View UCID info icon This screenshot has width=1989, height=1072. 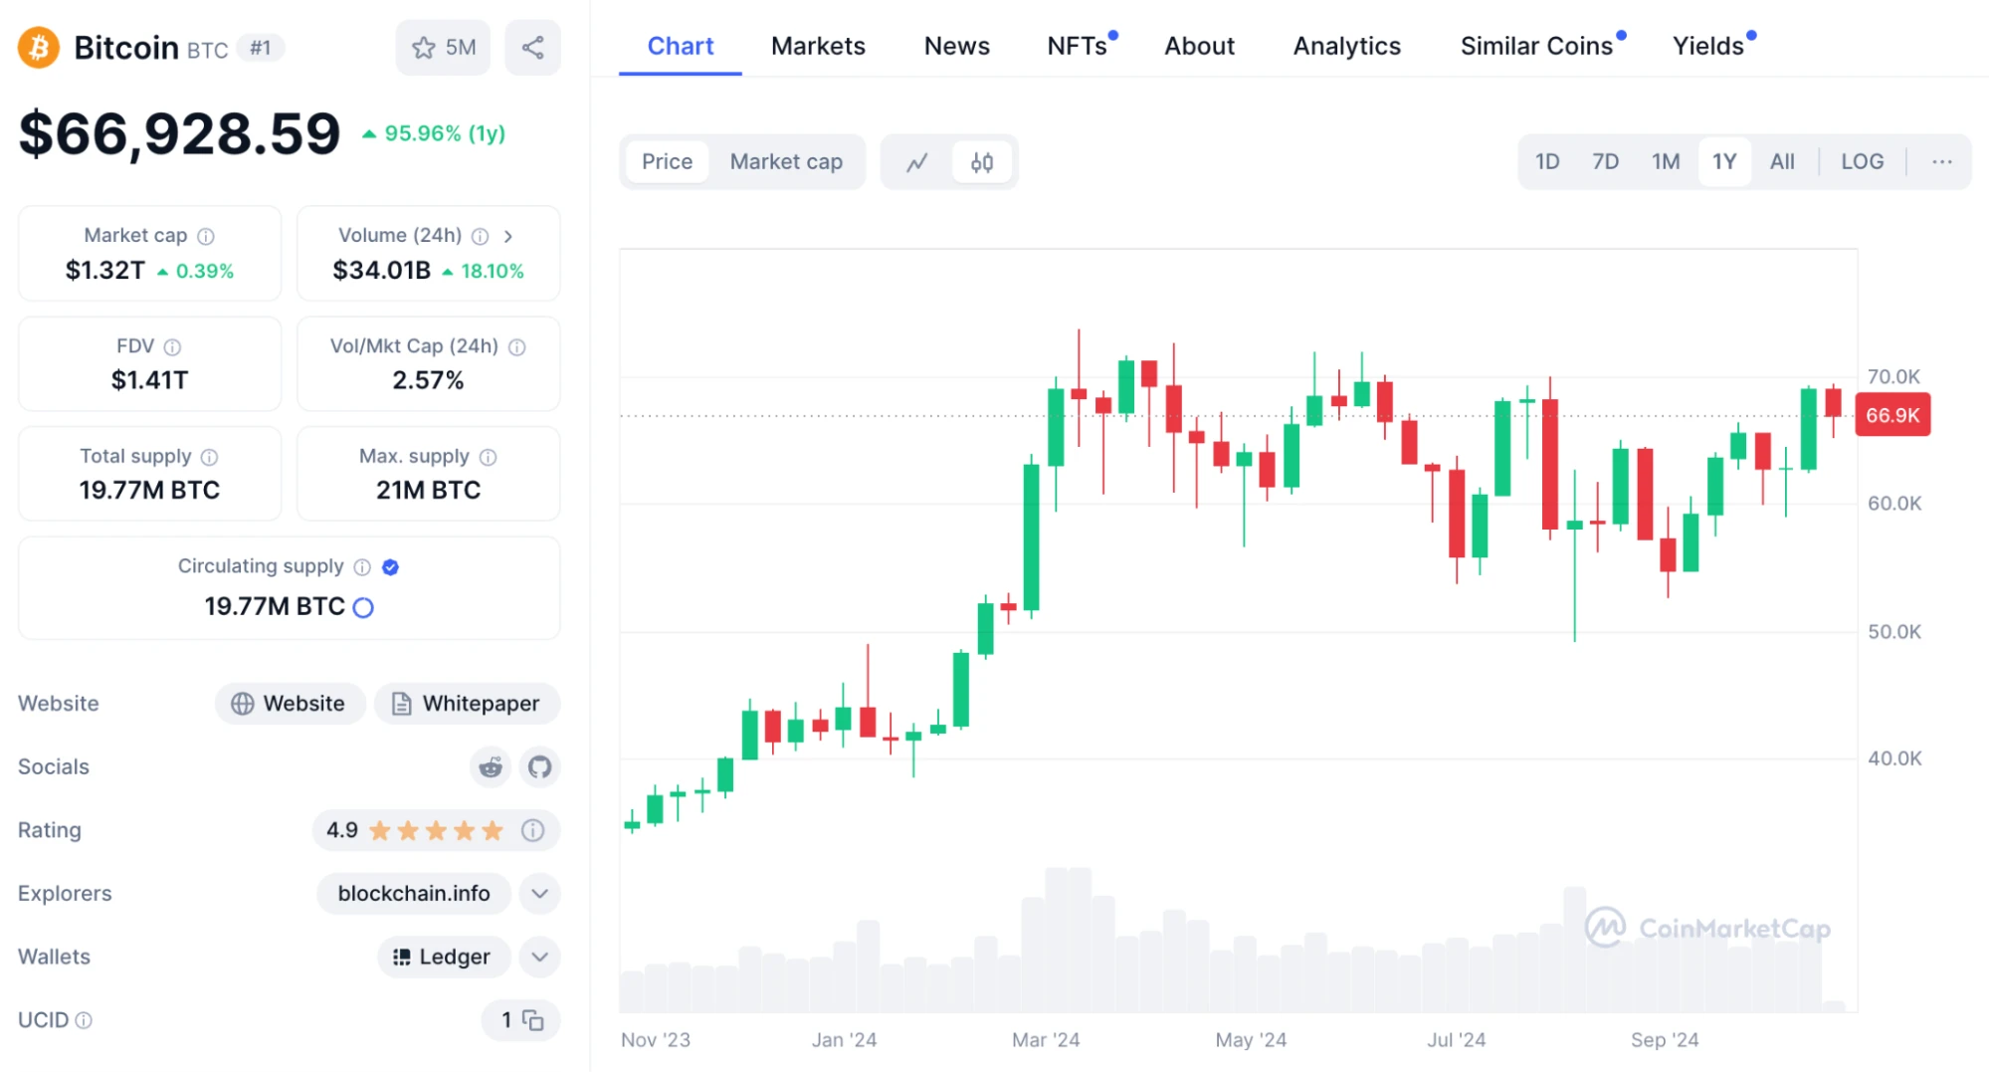click(84, 1020)
